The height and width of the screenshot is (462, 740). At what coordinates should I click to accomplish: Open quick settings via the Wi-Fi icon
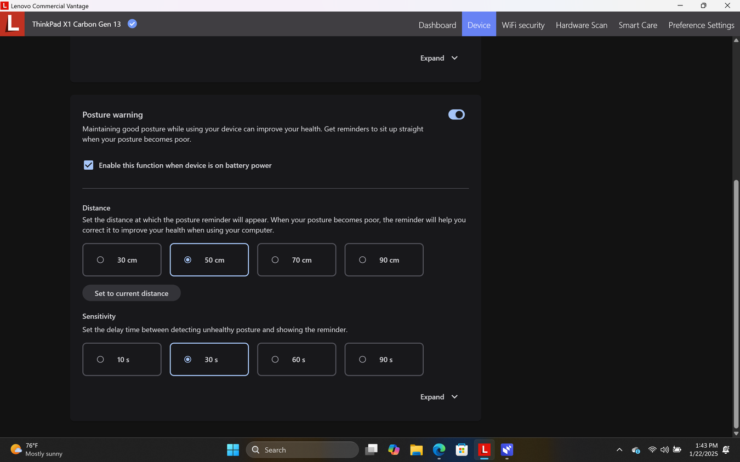652,449
